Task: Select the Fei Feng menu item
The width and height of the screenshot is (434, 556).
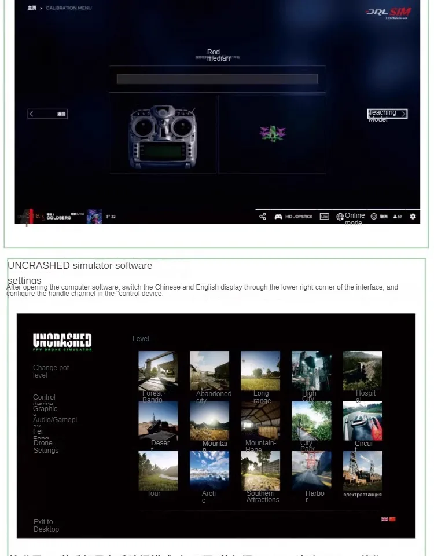Action: (41, 434)
